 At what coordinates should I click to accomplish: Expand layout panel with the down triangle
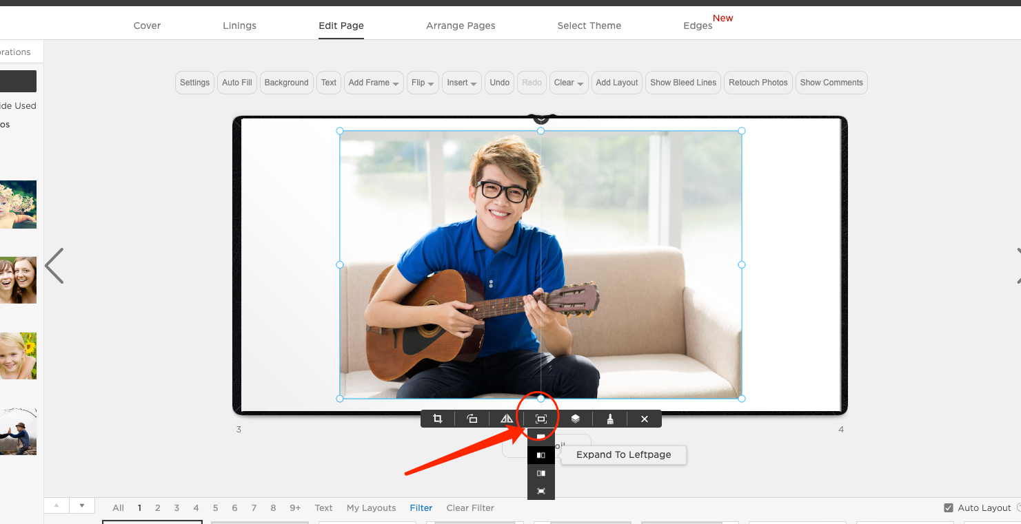coord(82,505)
